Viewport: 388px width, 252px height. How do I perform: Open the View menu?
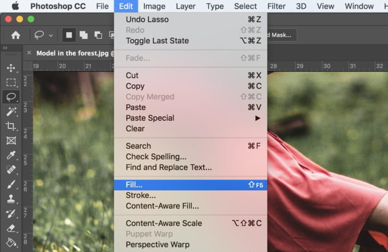(325, 6)
